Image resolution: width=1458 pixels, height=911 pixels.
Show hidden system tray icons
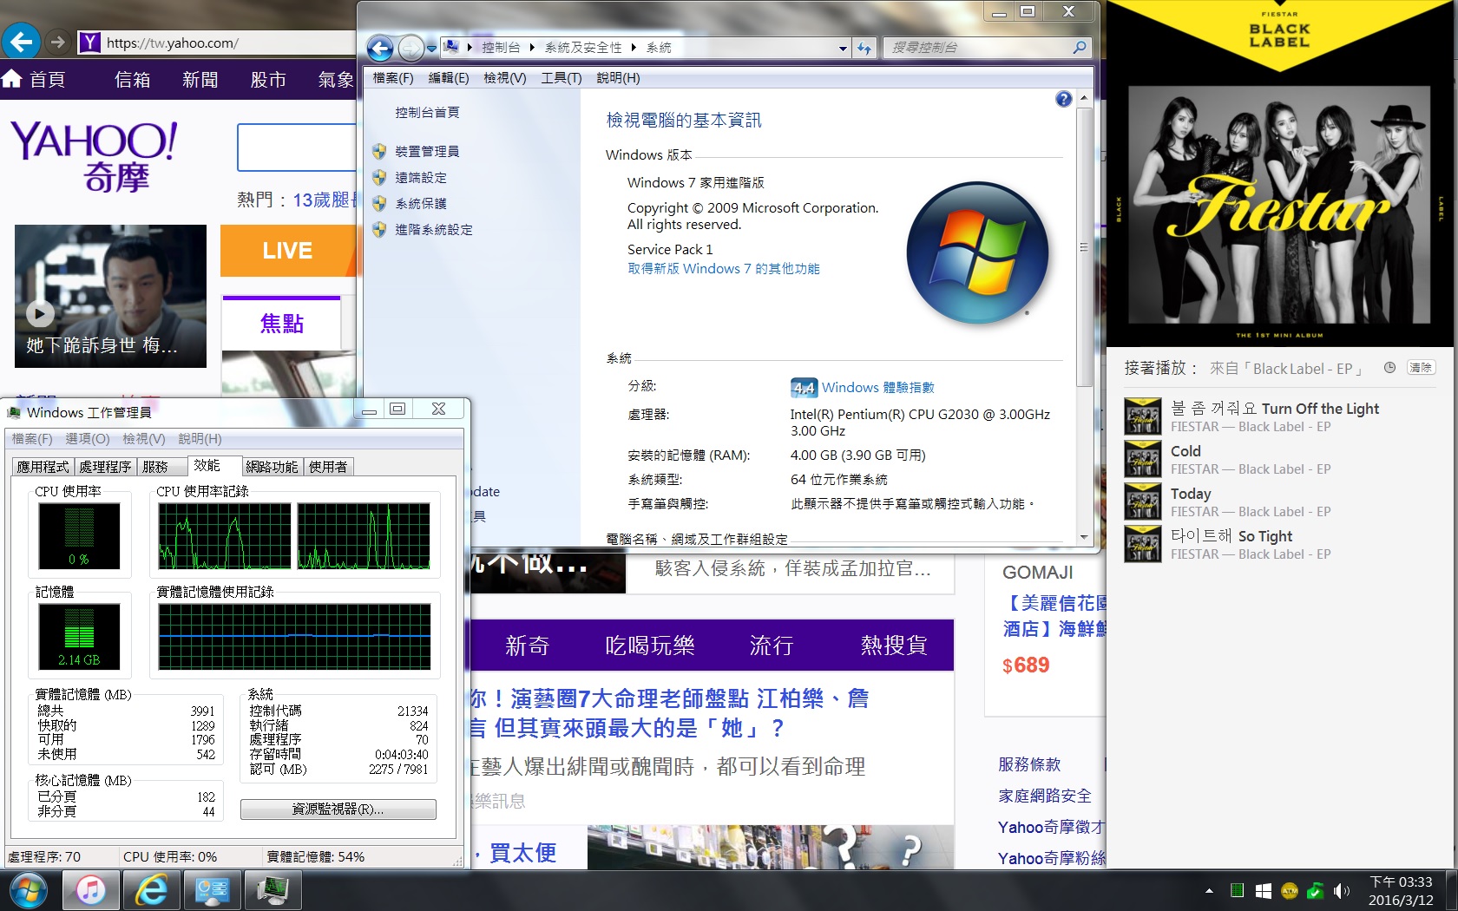click(x=1209, y=891)
